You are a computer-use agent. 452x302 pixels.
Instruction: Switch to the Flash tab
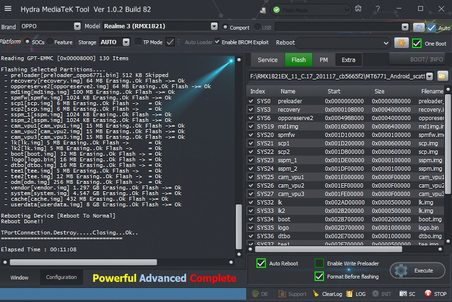click(298, 59)
